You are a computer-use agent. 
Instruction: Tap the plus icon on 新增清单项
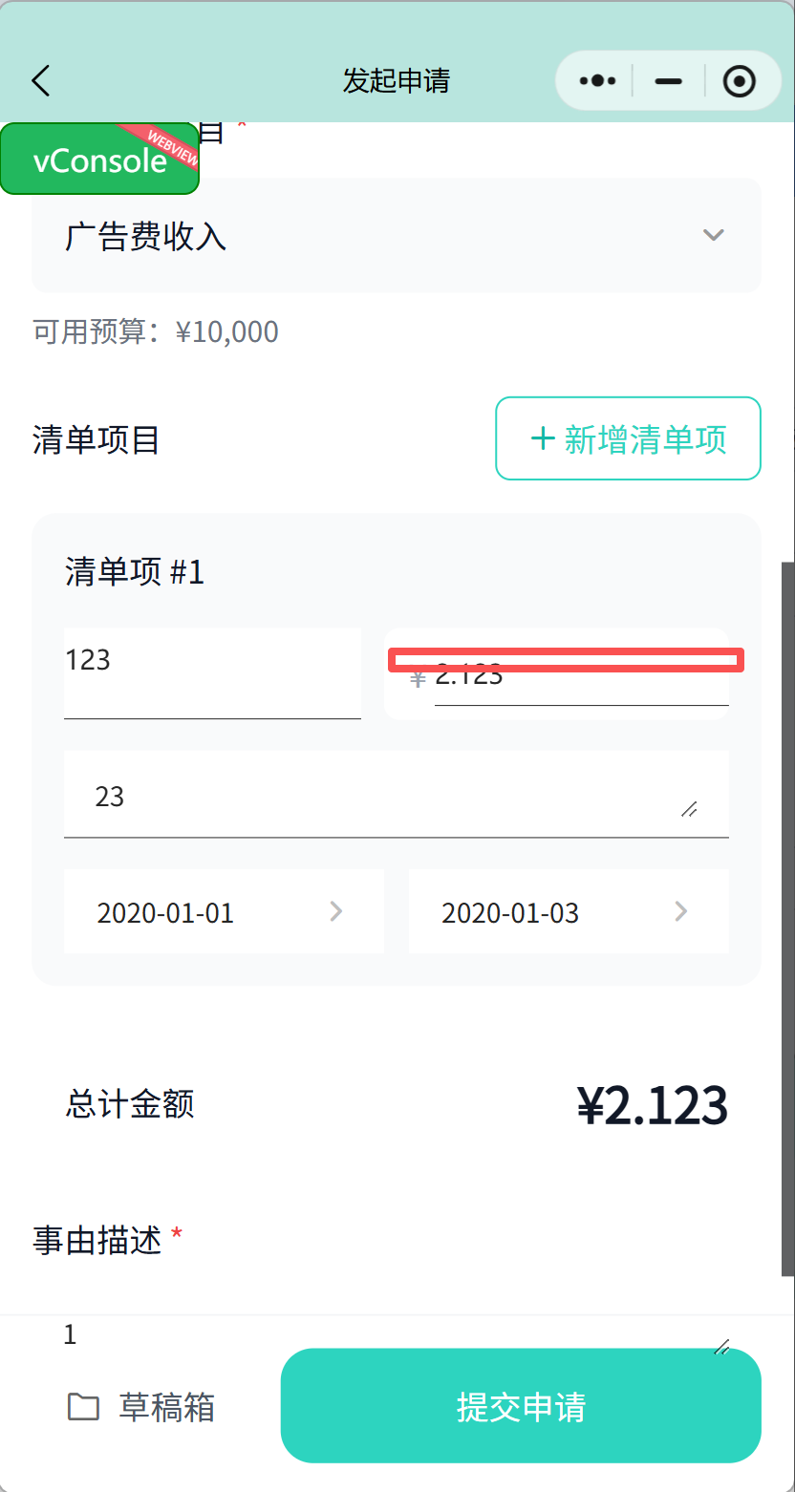click(541, 438)
